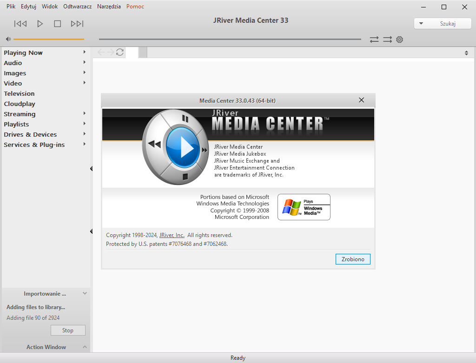Collapse the Importowanie panel chevron

(x=85, y=293)
